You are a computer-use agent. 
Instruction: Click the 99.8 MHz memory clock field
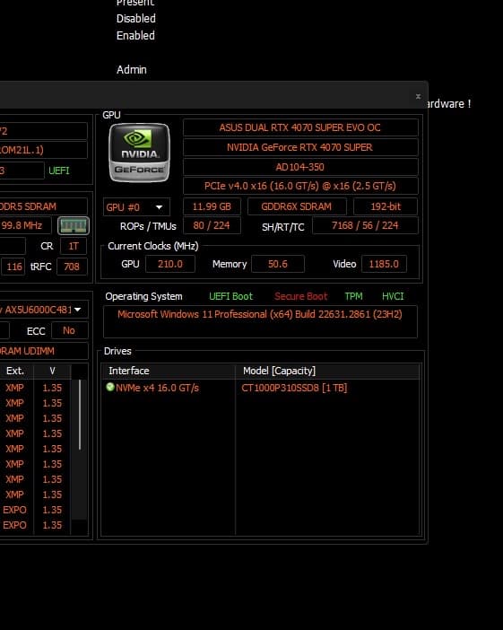point(25,226)
